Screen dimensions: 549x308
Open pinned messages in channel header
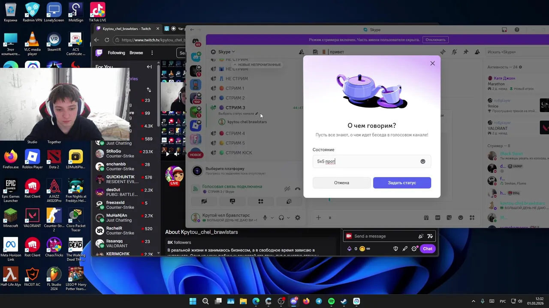click(x=466, y=52)
